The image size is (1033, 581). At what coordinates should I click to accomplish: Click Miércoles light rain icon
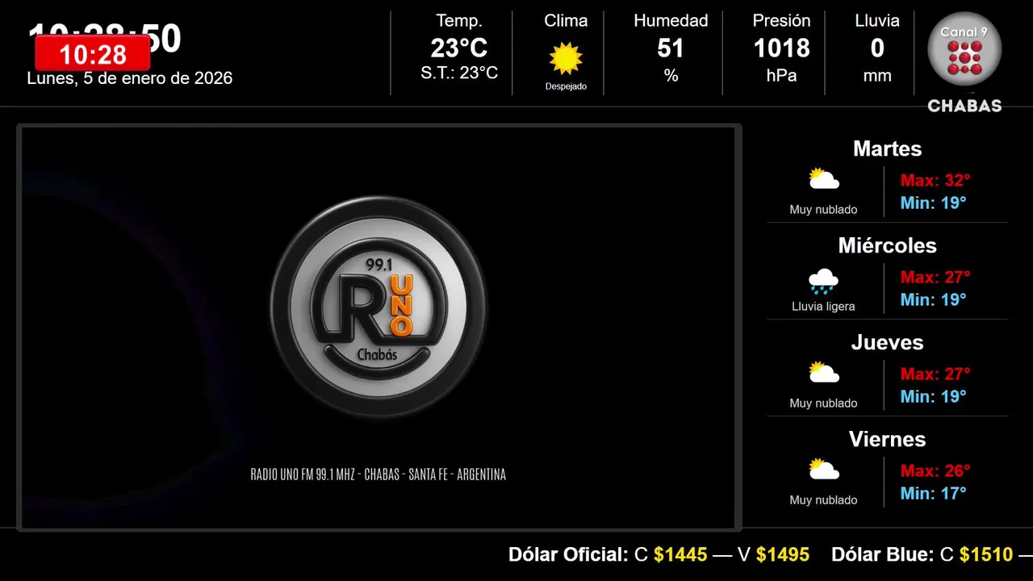(823, 282)
